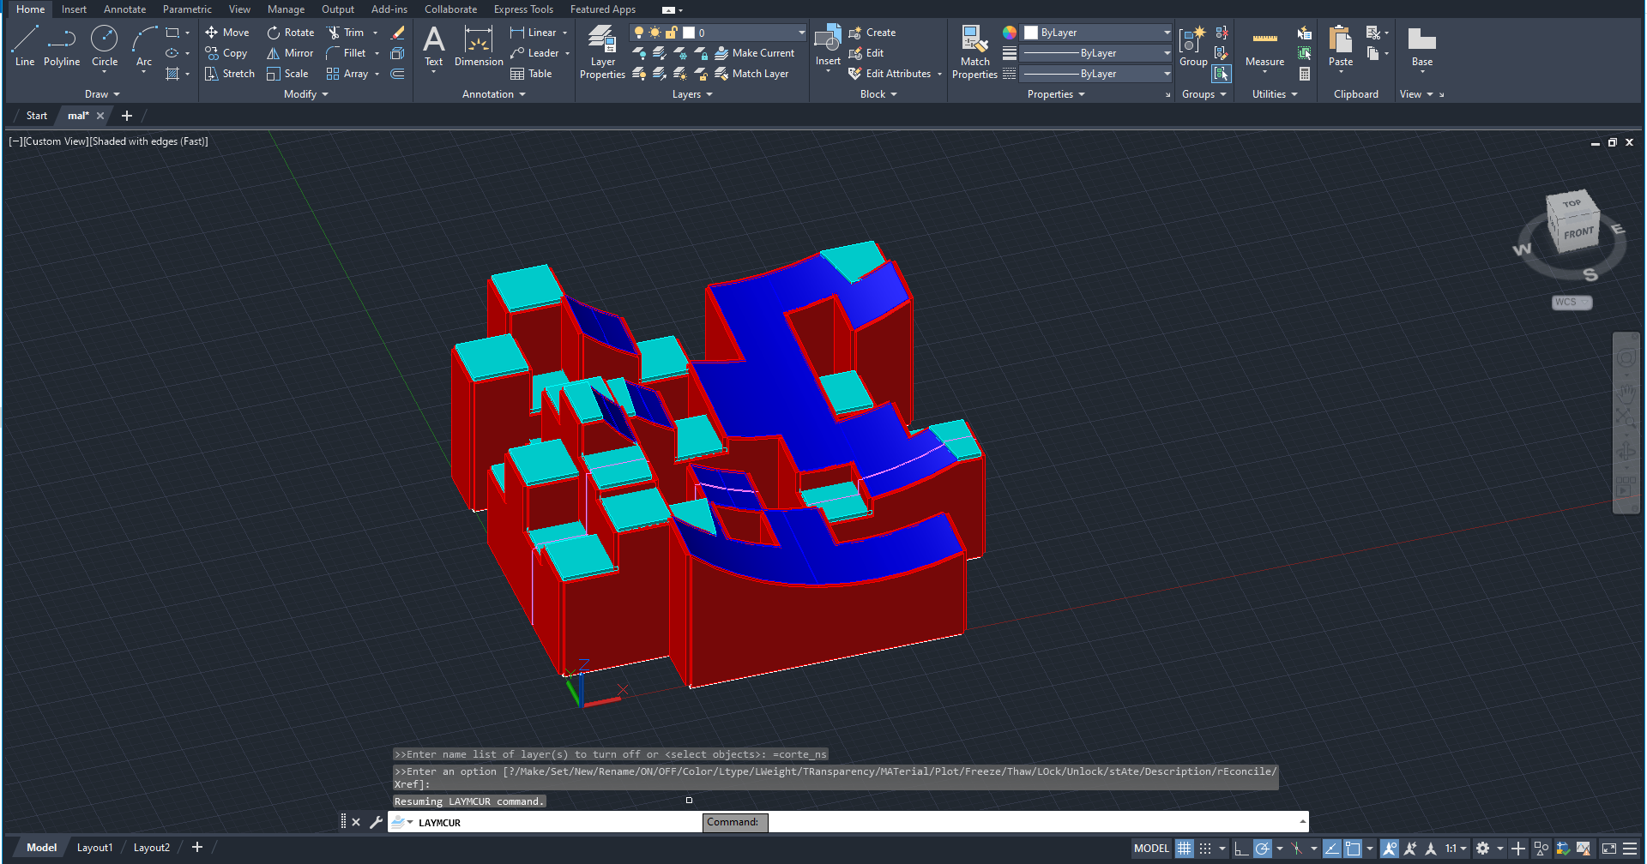Image resolution: width=1647 pixels, height=864 pixels.
Task: Toggle Clean Screen in status bar
Action: (x=1609, y=849)
